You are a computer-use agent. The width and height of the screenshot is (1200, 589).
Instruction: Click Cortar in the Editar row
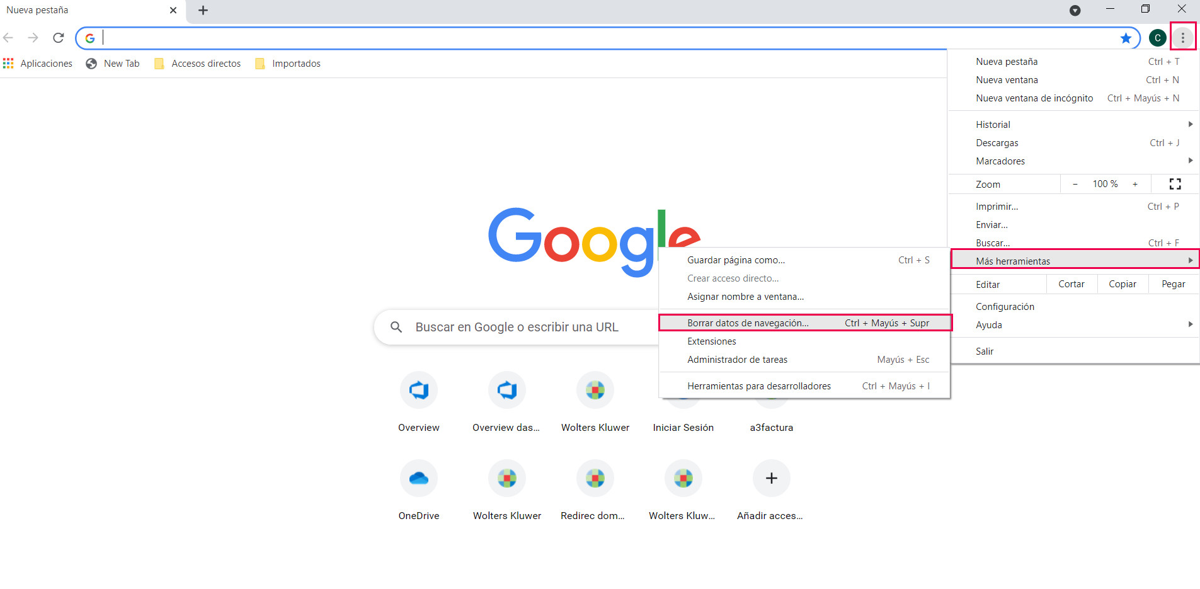[x=1071, y=284]
